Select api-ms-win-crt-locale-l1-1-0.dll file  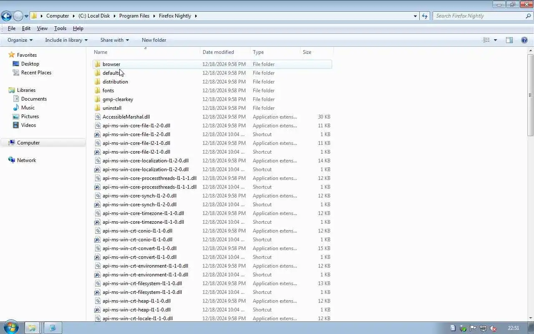[212, 319]
